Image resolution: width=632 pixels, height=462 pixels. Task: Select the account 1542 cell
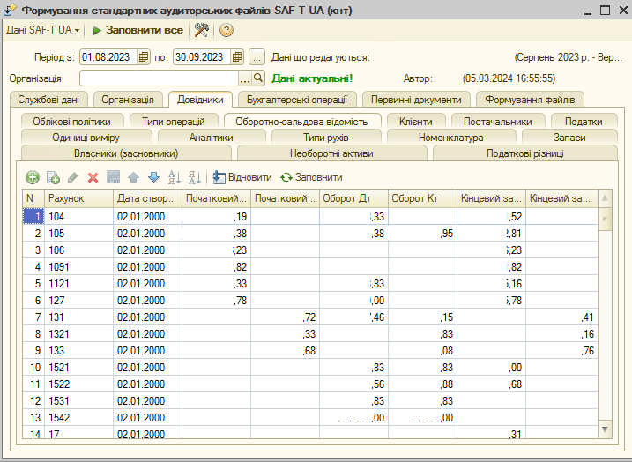pos(79,418)
